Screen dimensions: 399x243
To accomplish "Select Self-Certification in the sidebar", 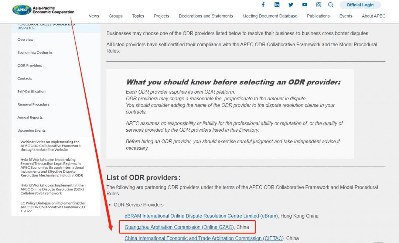I will click(31, 91).
